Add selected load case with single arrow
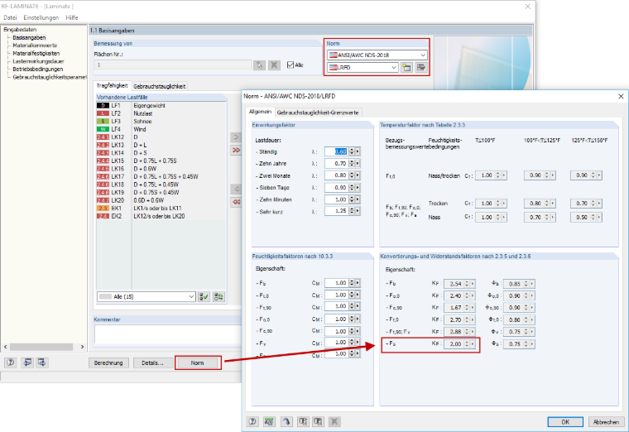This screenshot has width=629, height=432. (x=236, y=137)
